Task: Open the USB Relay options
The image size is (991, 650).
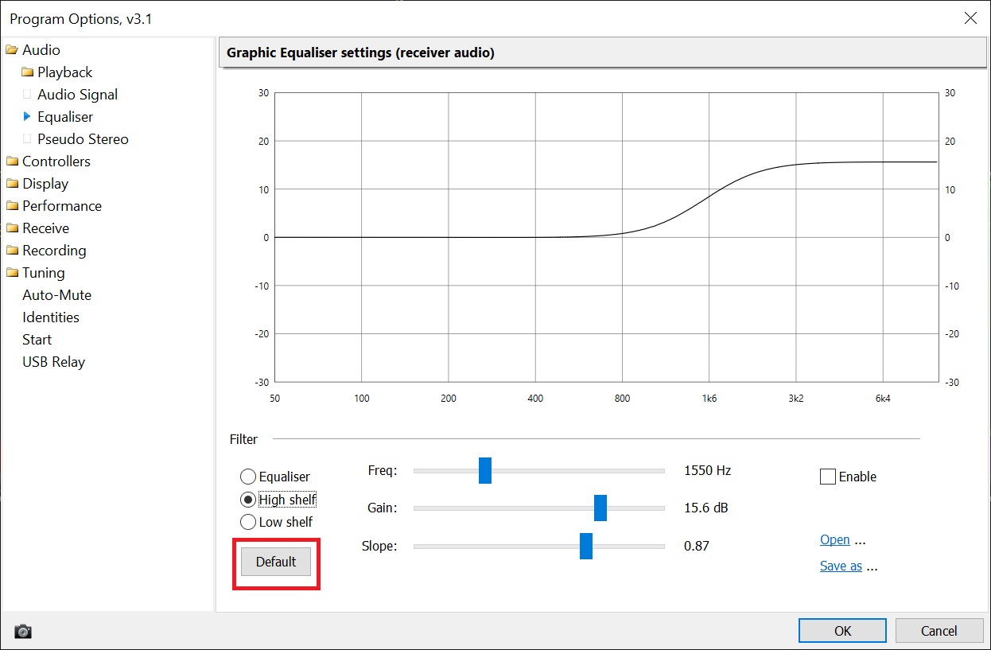Action: tap(53, 362)
